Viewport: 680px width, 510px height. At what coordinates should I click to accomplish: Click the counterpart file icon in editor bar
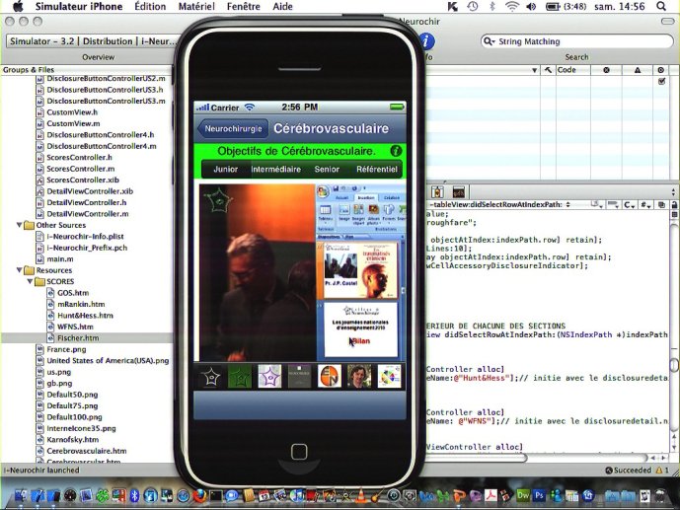tap(661, 204)
